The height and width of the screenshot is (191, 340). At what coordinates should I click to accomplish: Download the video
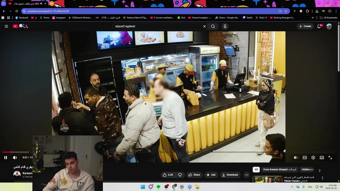tap(230, 175)
